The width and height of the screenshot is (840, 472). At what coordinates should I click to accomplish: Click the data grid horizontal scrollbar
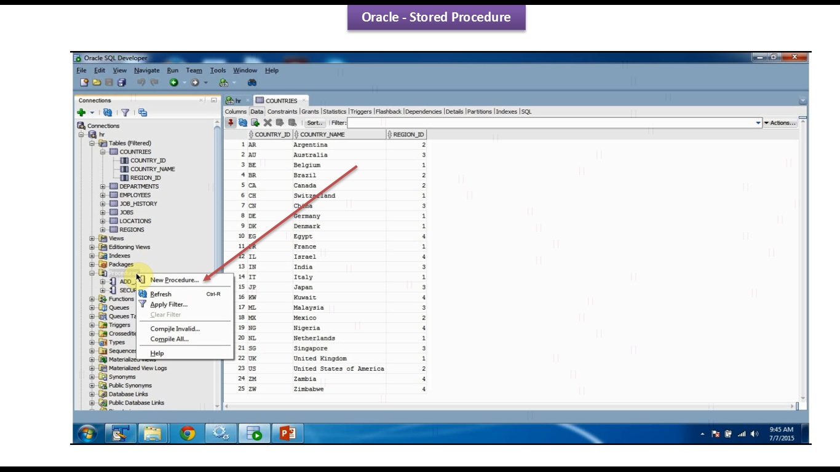tap(510, 406)
